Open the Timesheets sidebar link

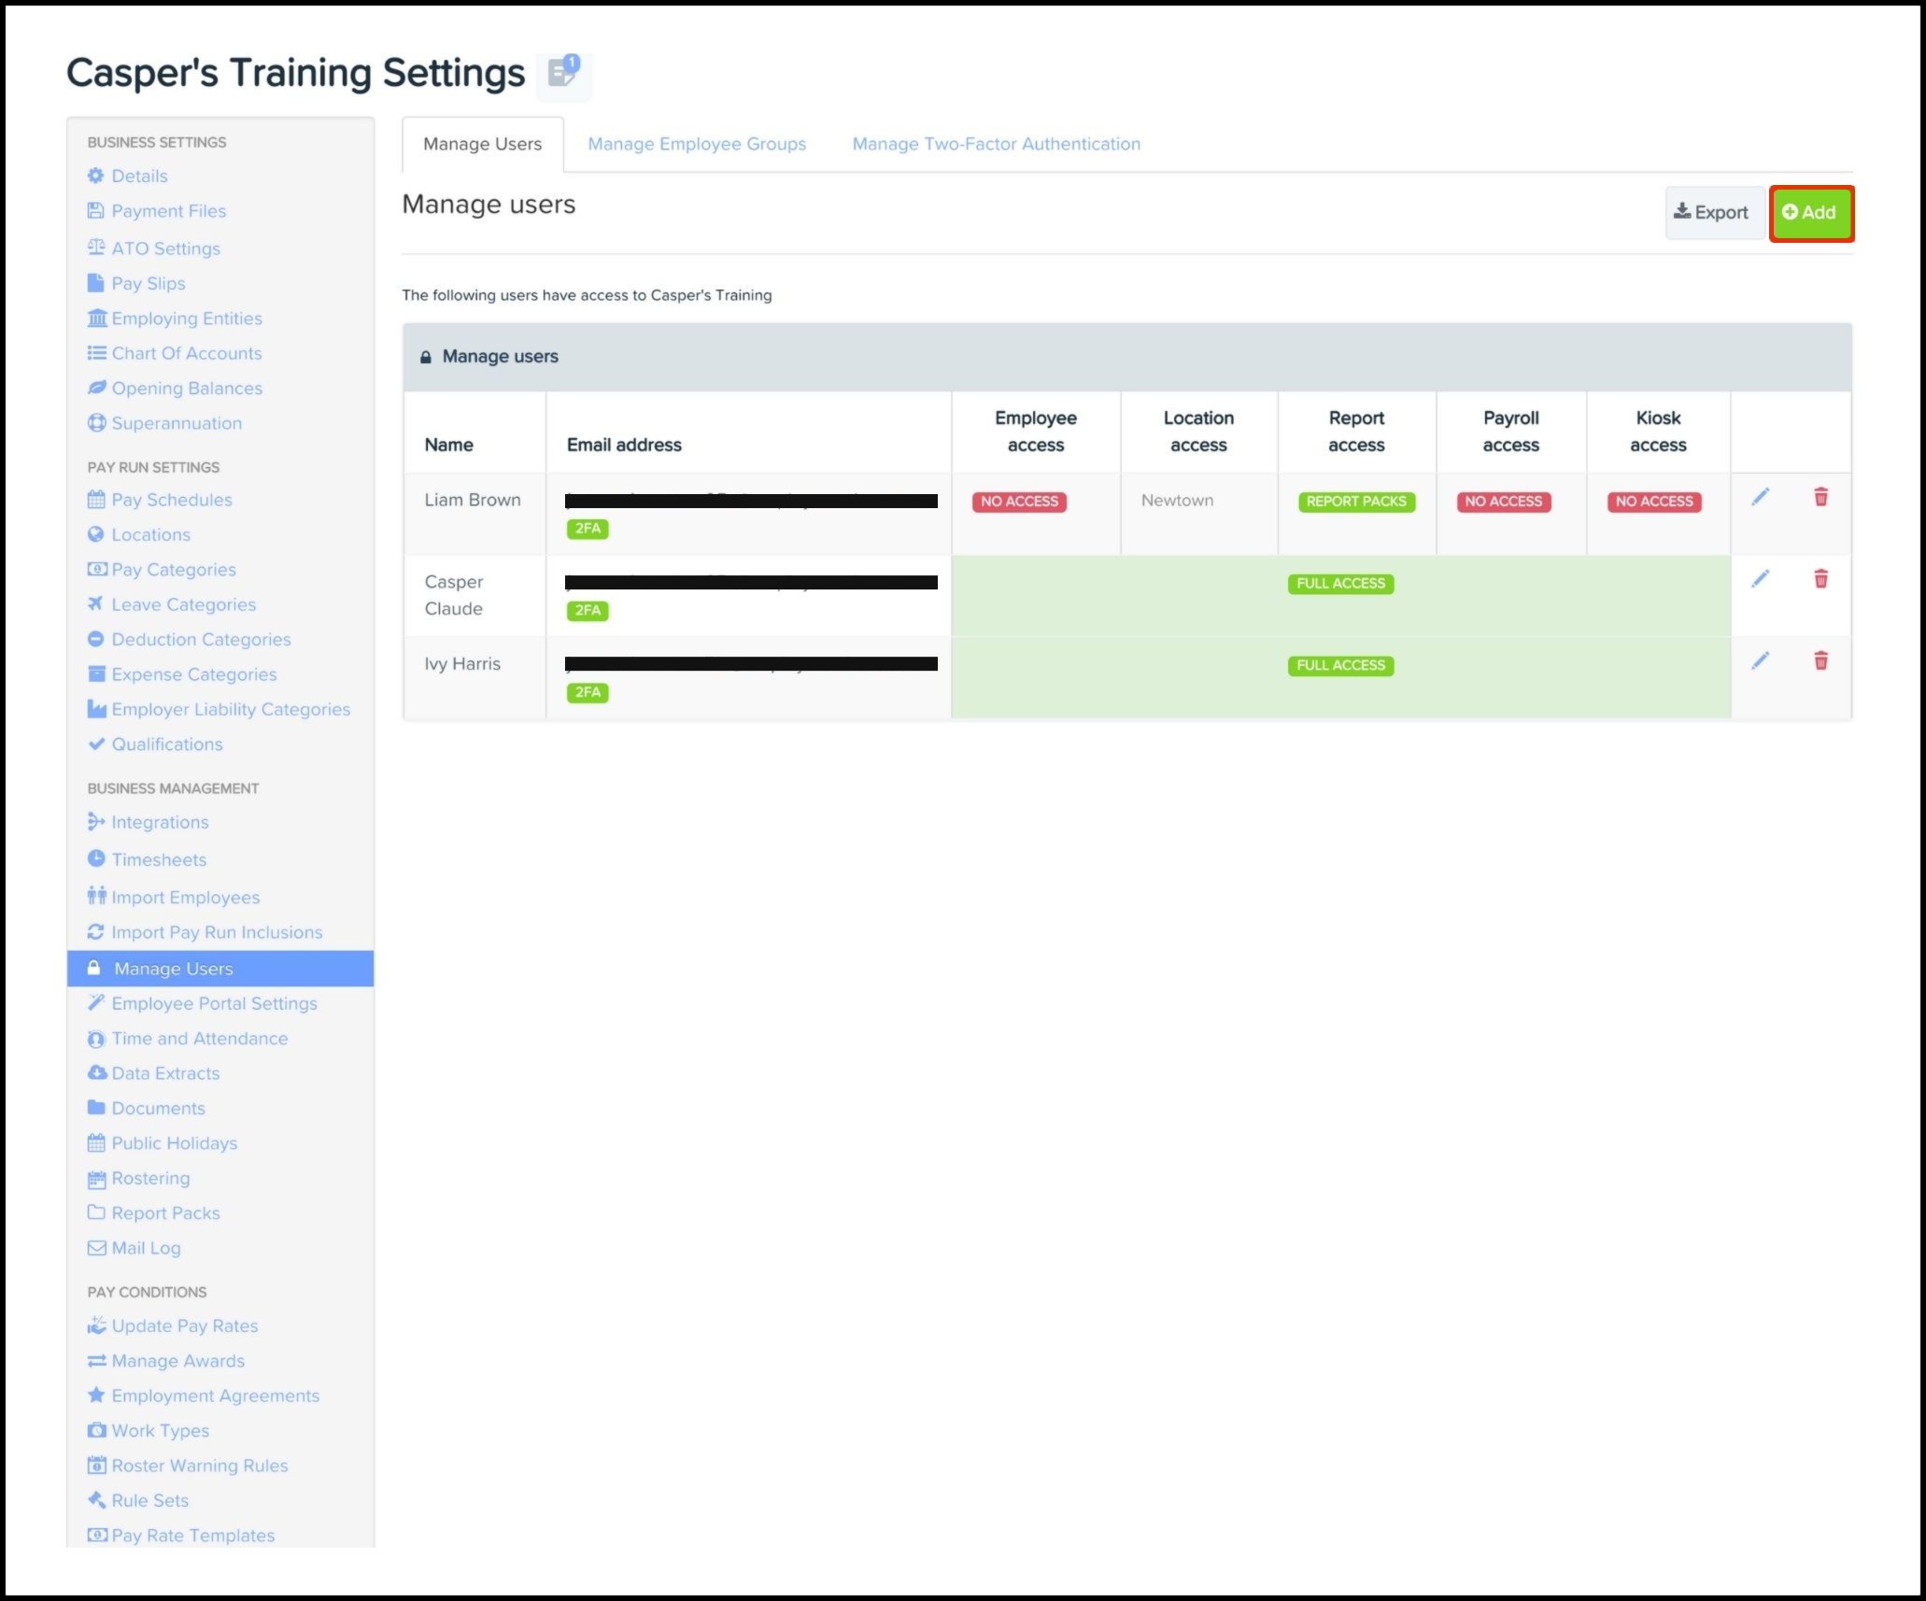(x=159, y=859)
